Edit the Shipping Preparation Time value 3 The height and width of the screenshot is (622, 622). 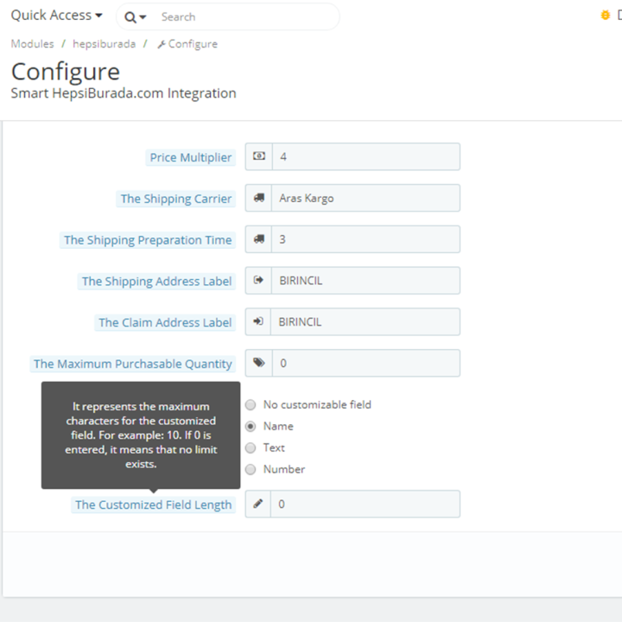point(365,239)
